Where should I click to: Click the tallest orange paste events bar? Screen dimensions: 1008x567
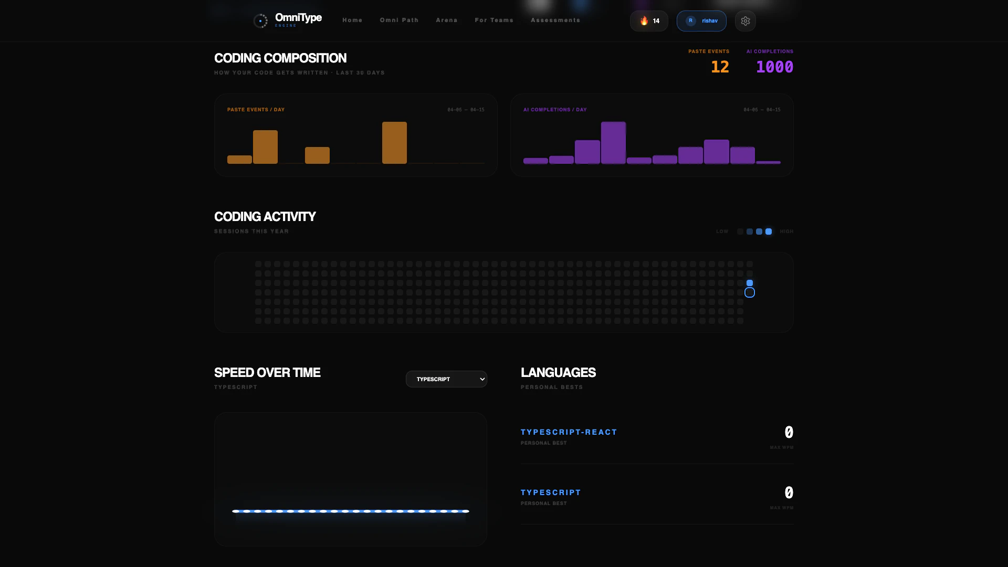click(x=395, y=142)
